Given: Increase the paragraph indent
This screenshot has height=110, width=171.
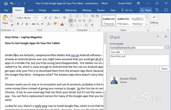Looking at the screenshot, I should coord(97,16).
